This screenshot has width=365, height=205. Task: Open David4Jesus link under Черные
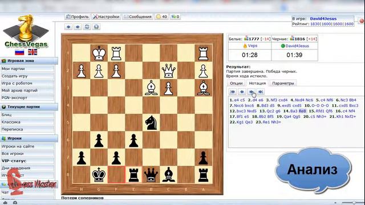click(x=297, y=46)
